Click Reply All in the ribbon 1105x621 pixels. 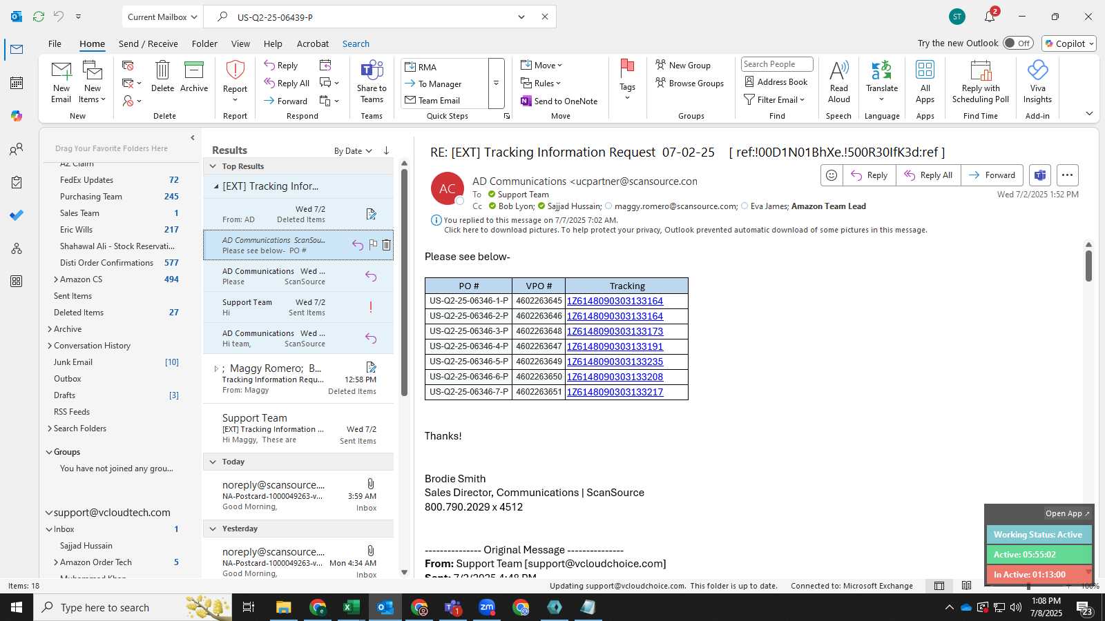287,83
